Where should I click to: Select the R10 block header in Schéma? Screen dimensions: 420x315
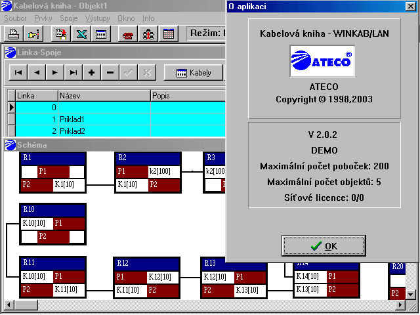pos(52,210)
